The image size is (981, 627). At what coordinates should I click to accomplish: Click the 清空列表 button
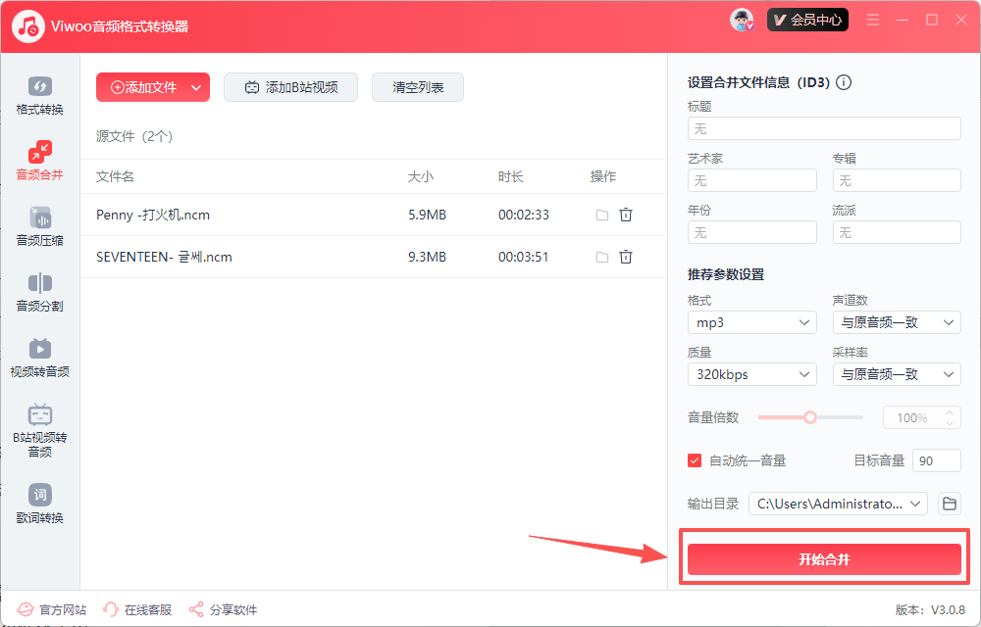418,87
